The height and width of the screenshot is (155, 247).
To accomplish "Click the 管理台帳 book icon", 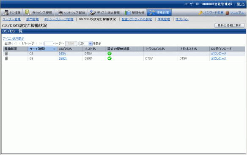I will point(127,13).
